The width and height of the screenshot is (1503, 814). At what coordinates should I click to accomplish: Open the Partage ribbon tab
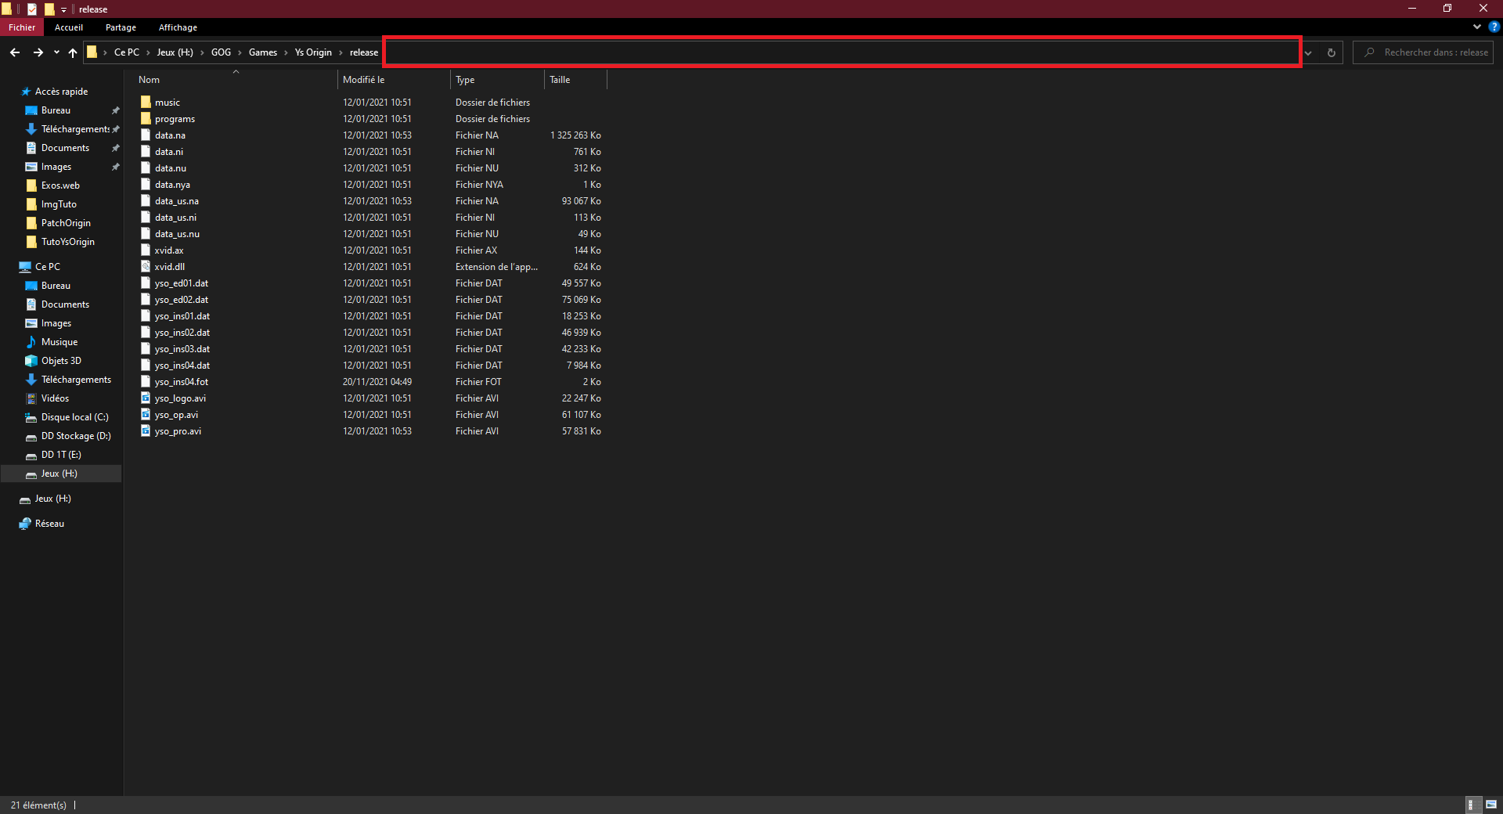[121, 27]
